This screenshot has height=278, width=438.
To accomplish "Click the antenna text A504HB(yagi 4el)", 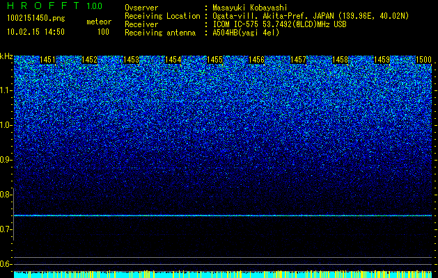I will pos(246,33).
